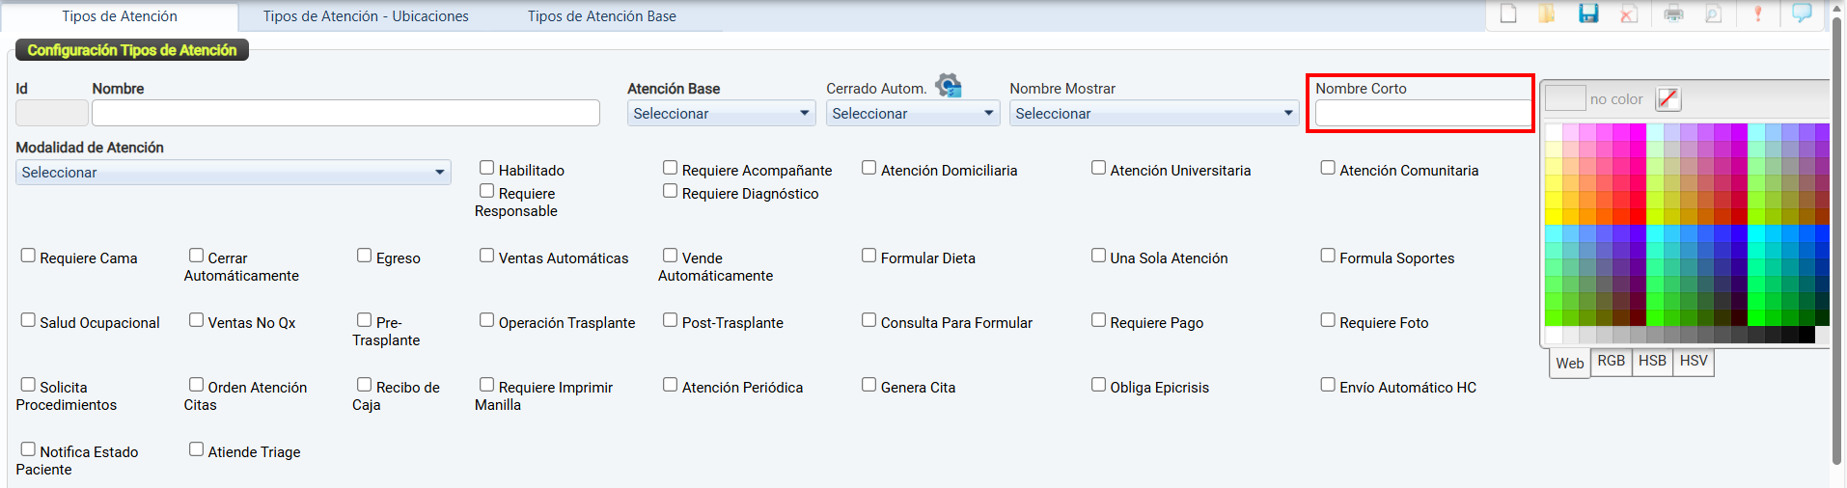Open the Nombre Mostrar dropdown

click(x=1153, y=114)
